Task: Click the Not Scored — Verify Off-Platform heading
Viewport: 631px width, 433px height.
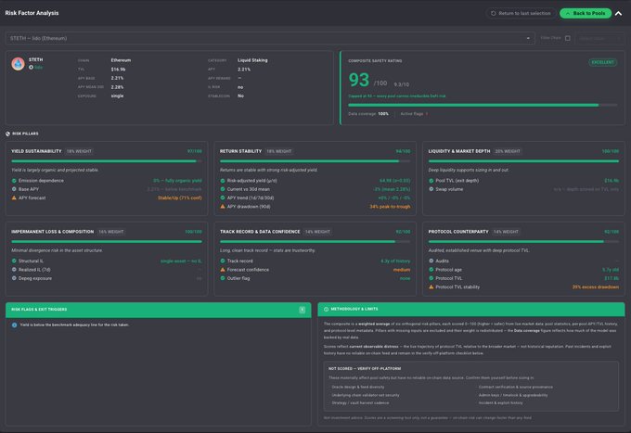Action: (365, 369)
